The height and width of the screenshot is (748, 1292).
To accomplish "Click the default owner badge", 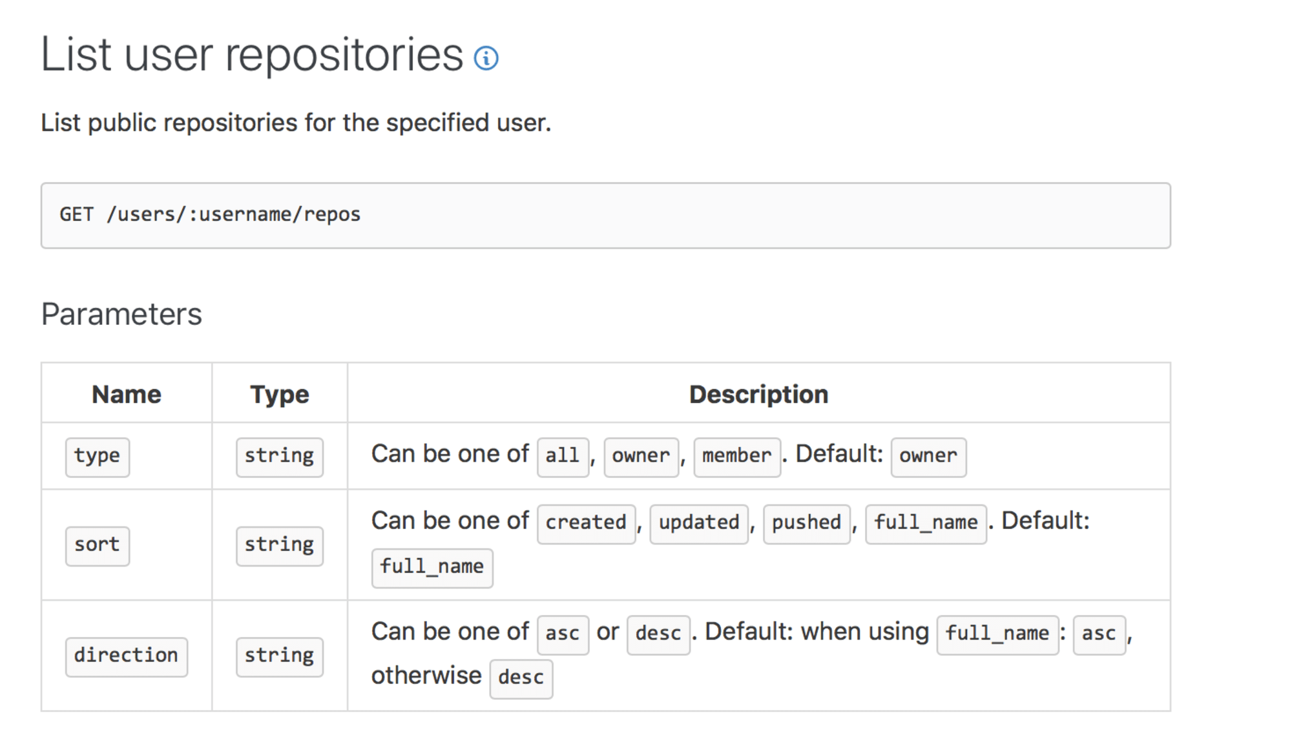I will click(x=928, y=457).
